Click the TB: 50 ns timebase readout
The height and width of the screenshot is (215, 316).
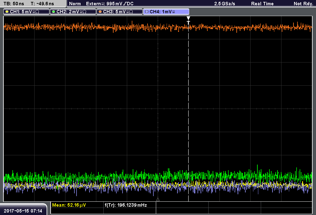click(x=14, y=4)
